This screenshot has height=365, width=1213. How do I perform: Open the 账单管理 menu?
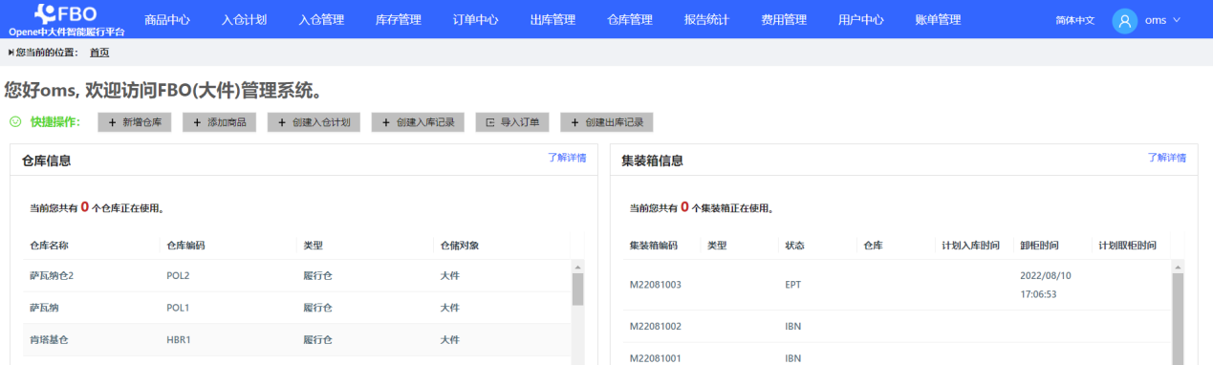pyautogui.click(x=938, y=19)
